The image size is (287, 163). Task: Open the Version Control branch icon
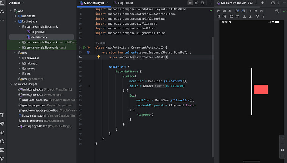(x=2, y=158)
